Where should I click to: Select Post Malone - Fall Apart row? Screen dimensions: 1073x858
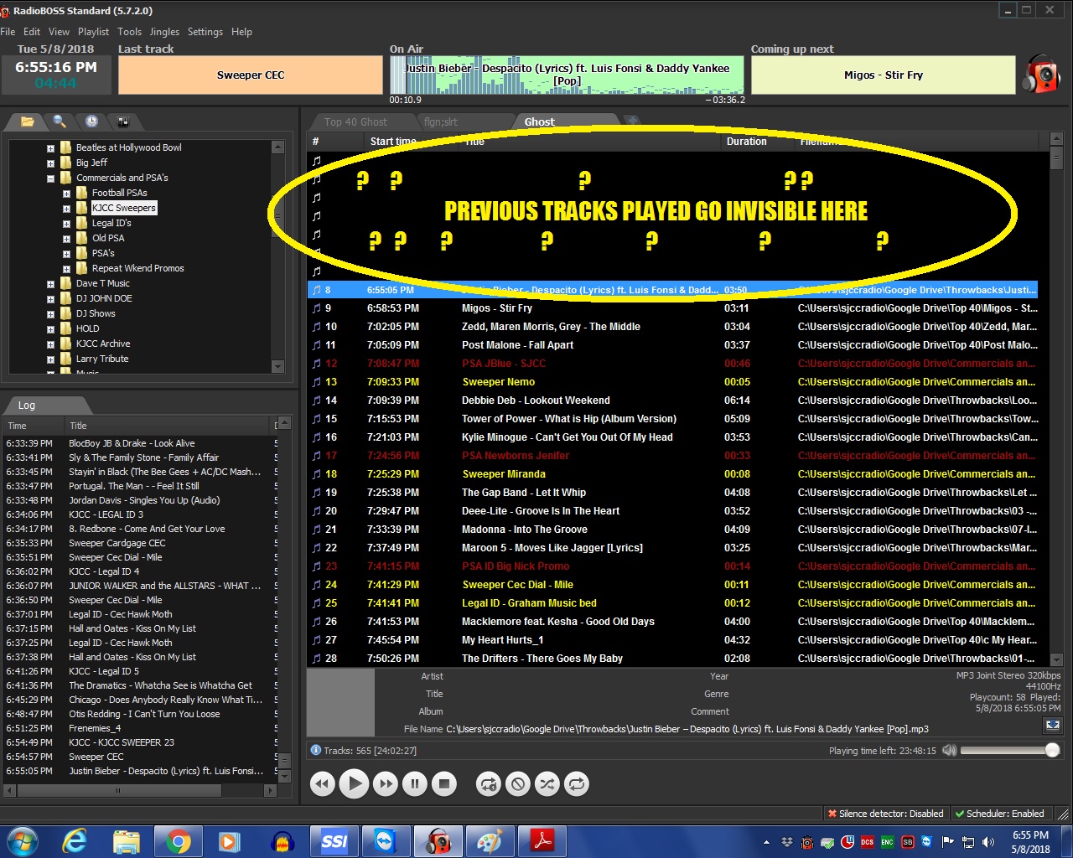(673, 345)
